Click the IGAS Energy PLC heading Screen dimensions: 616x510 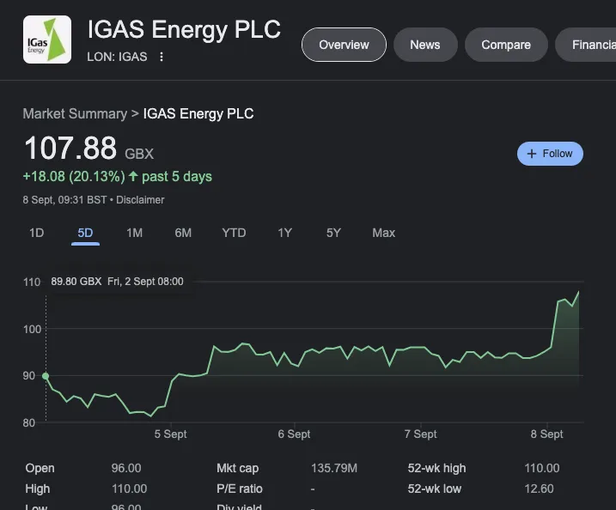click(x=184, y=29)
